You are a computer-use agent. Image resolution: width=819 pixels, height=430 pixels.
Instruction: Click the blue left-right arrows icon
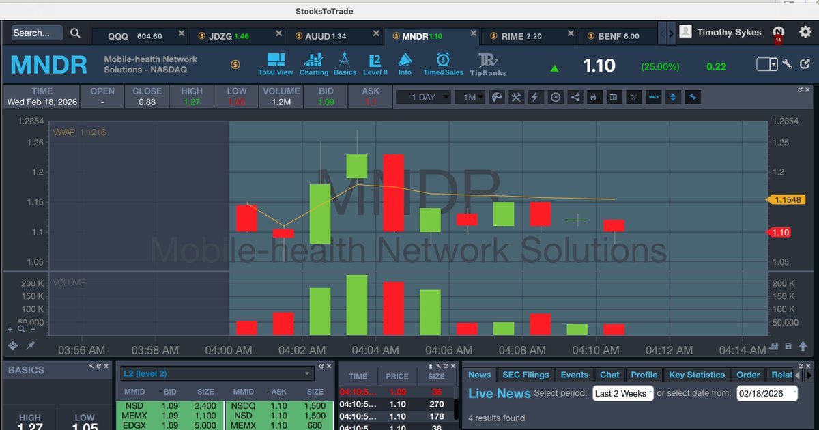[x=693, y=97]
